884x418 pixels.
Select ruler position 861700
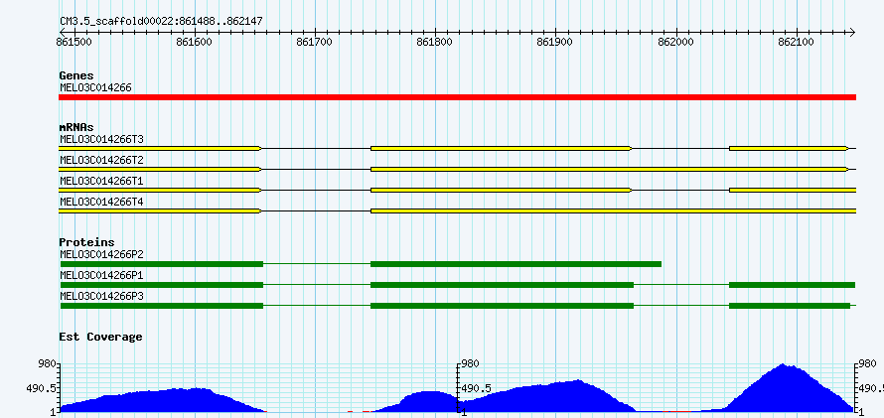point(315,42)
